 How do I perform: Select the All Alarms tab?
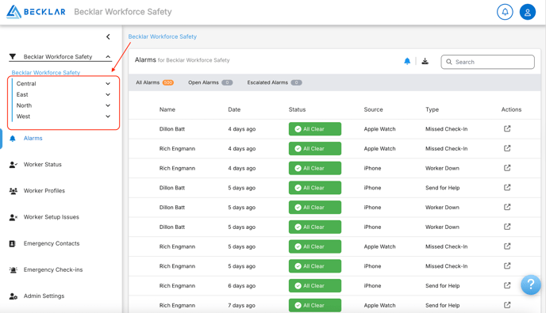155,82
